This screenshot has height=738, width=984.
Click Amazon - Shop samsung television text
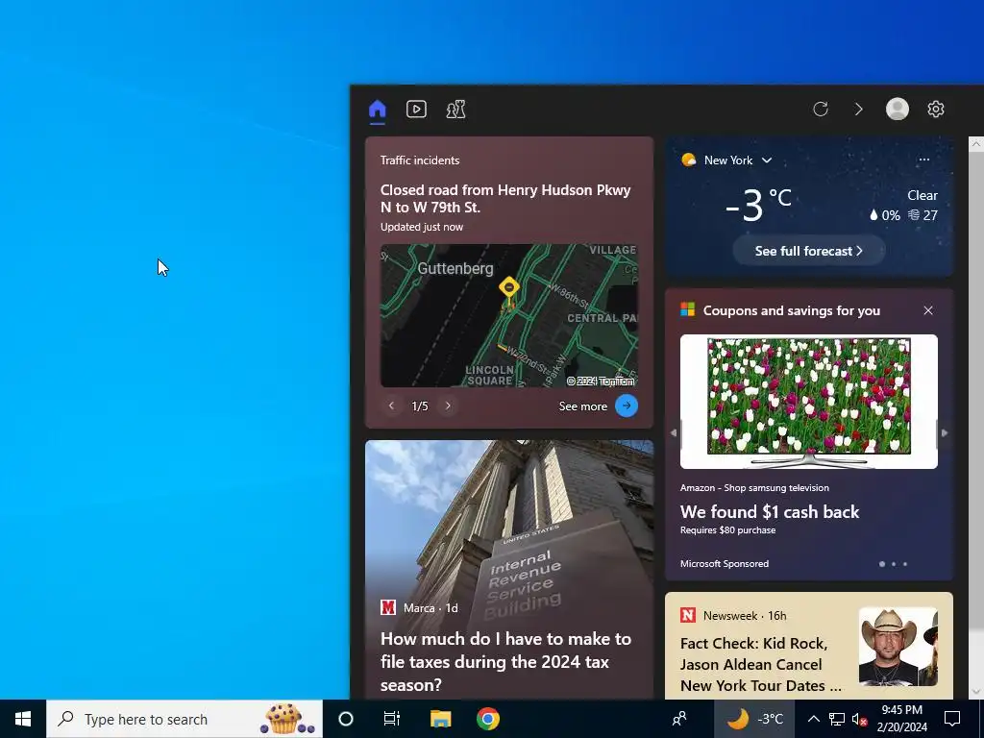click(754, 487)
